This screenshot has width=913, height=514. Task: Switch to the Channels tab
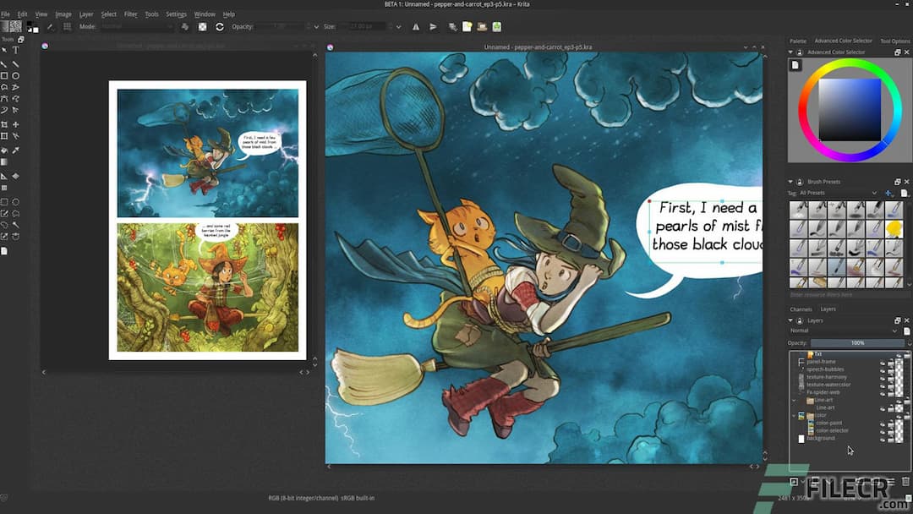[x=801, y=309]
